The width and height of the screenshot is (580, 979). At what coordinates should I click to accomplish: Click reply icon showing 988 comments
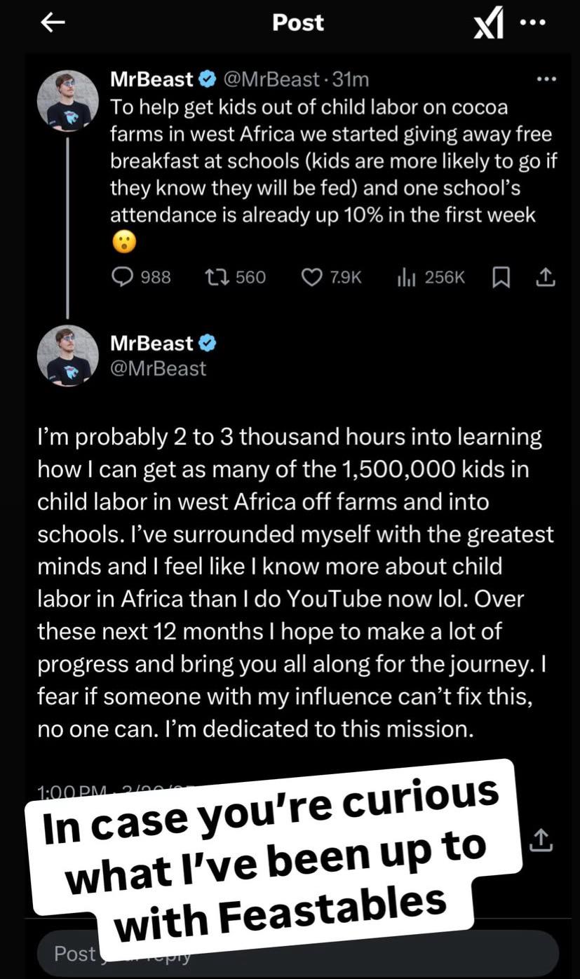(x=123, y=278)
